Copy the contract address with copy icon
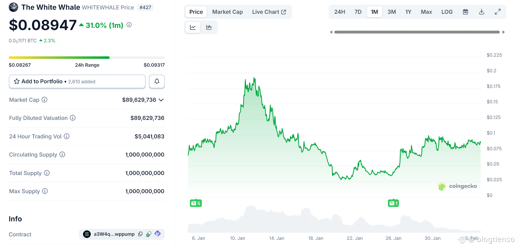The width and height of the screenshot is (517, 247). tap(140, 234)
